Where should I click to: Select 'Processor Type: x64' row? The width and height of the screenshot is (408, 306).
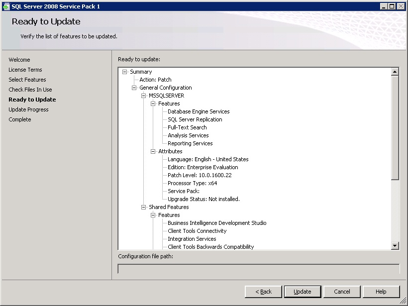tap(192, 183)
